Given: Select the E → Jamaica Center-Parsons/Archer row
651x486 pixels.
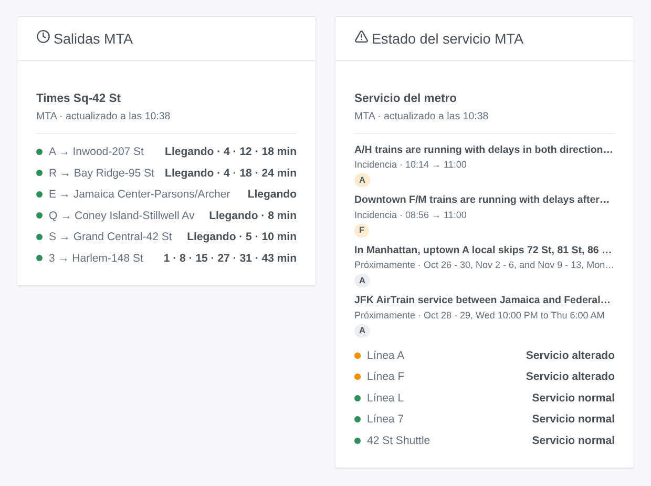Looking at the screenshot, I should pyautogui.click(x=166, y=194).
